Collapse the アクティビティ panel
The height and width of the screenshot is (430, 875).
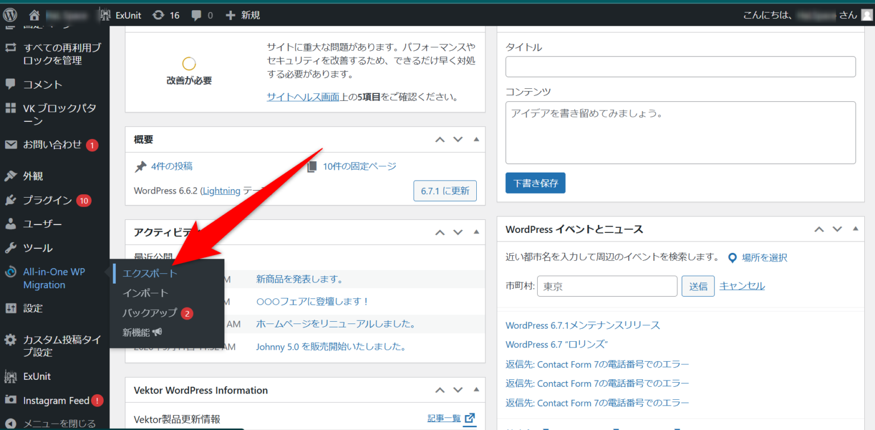476,232
